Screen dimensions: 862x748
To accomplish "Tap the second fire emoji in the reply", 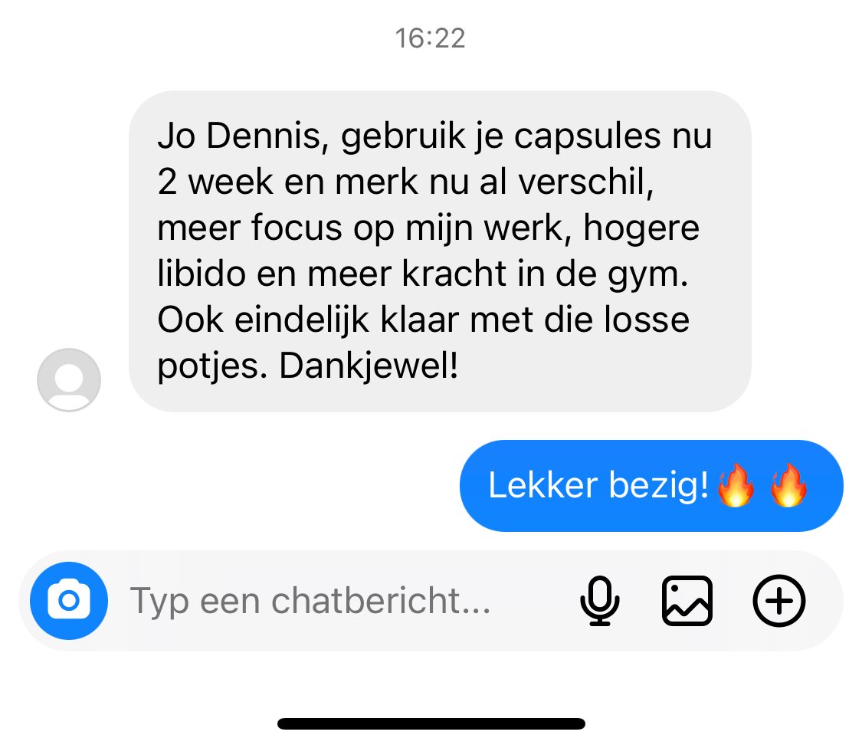I will [788, 484].
